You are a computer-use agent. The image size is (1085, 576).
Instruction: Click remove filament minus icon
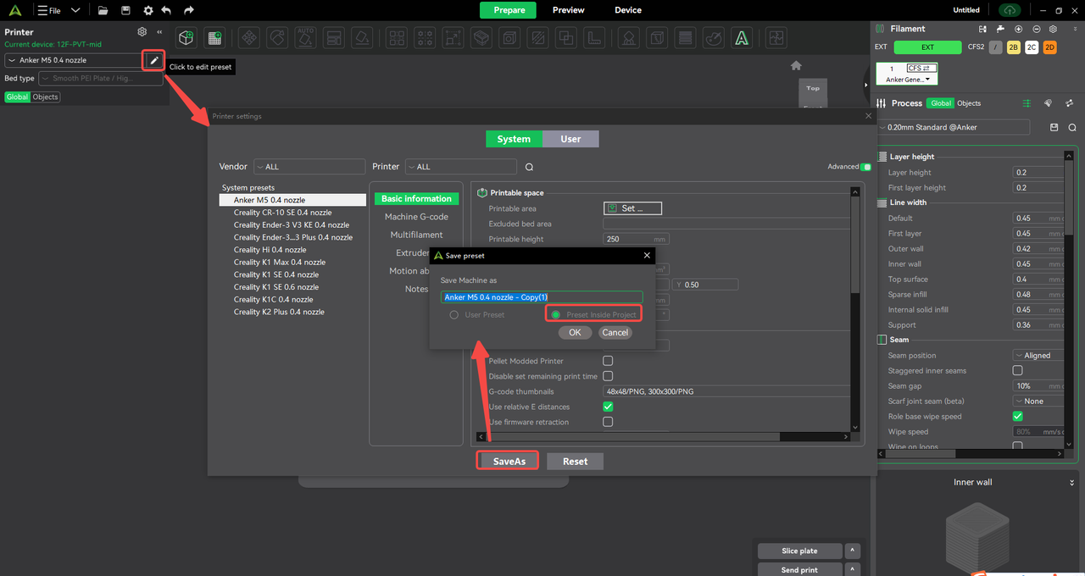[x=1035, y=29]
